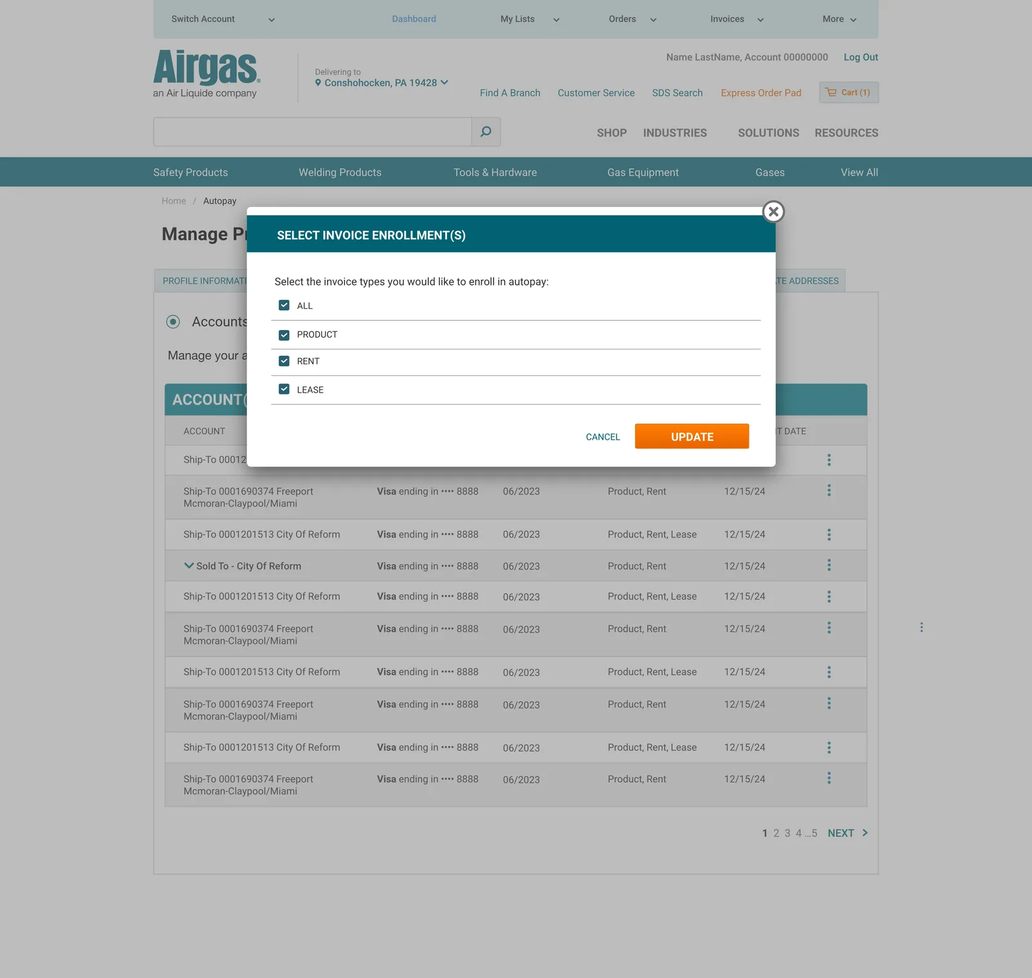Click the ACCOUNT column header
1032x978 pixels.
[x=204, y=431]
